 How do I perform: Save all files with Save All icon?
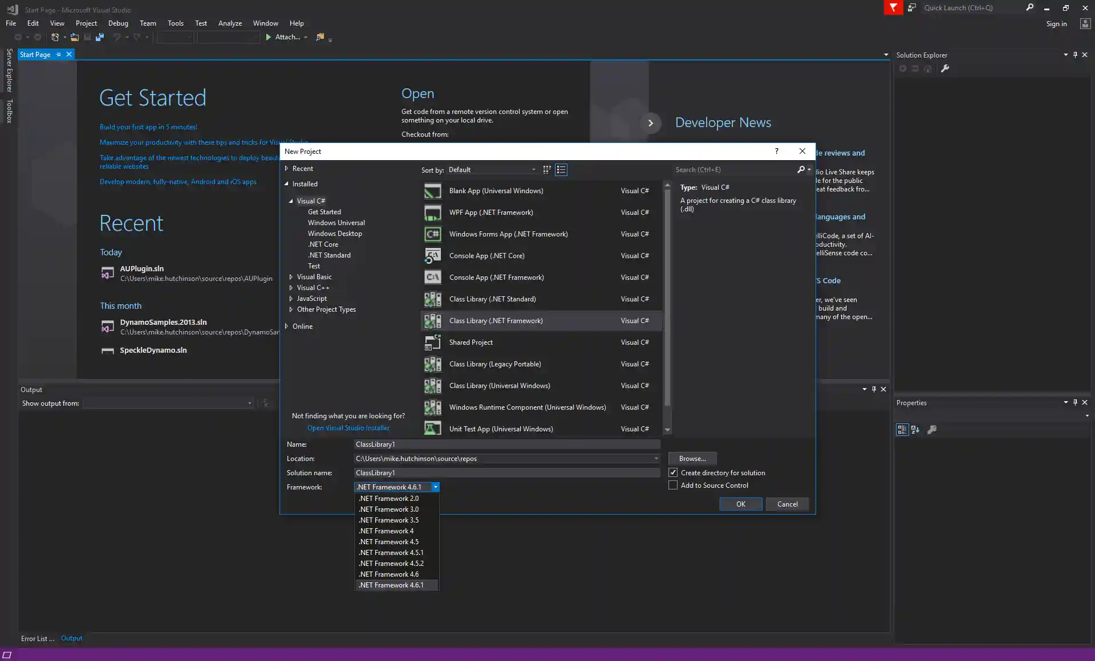(x=100, y=37)
